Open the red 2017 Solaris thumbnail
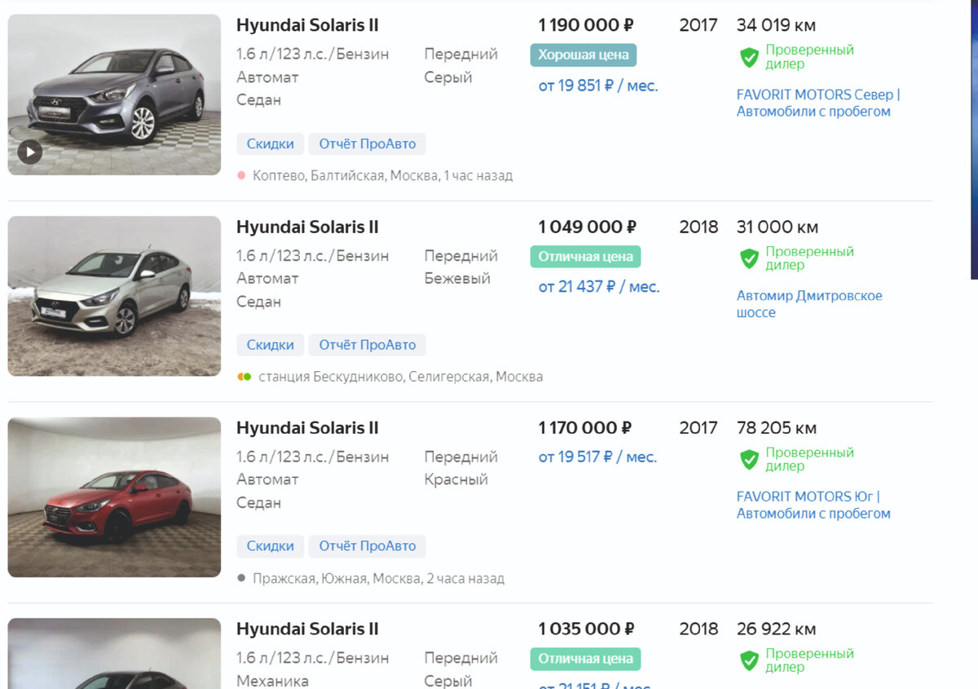 114,497
